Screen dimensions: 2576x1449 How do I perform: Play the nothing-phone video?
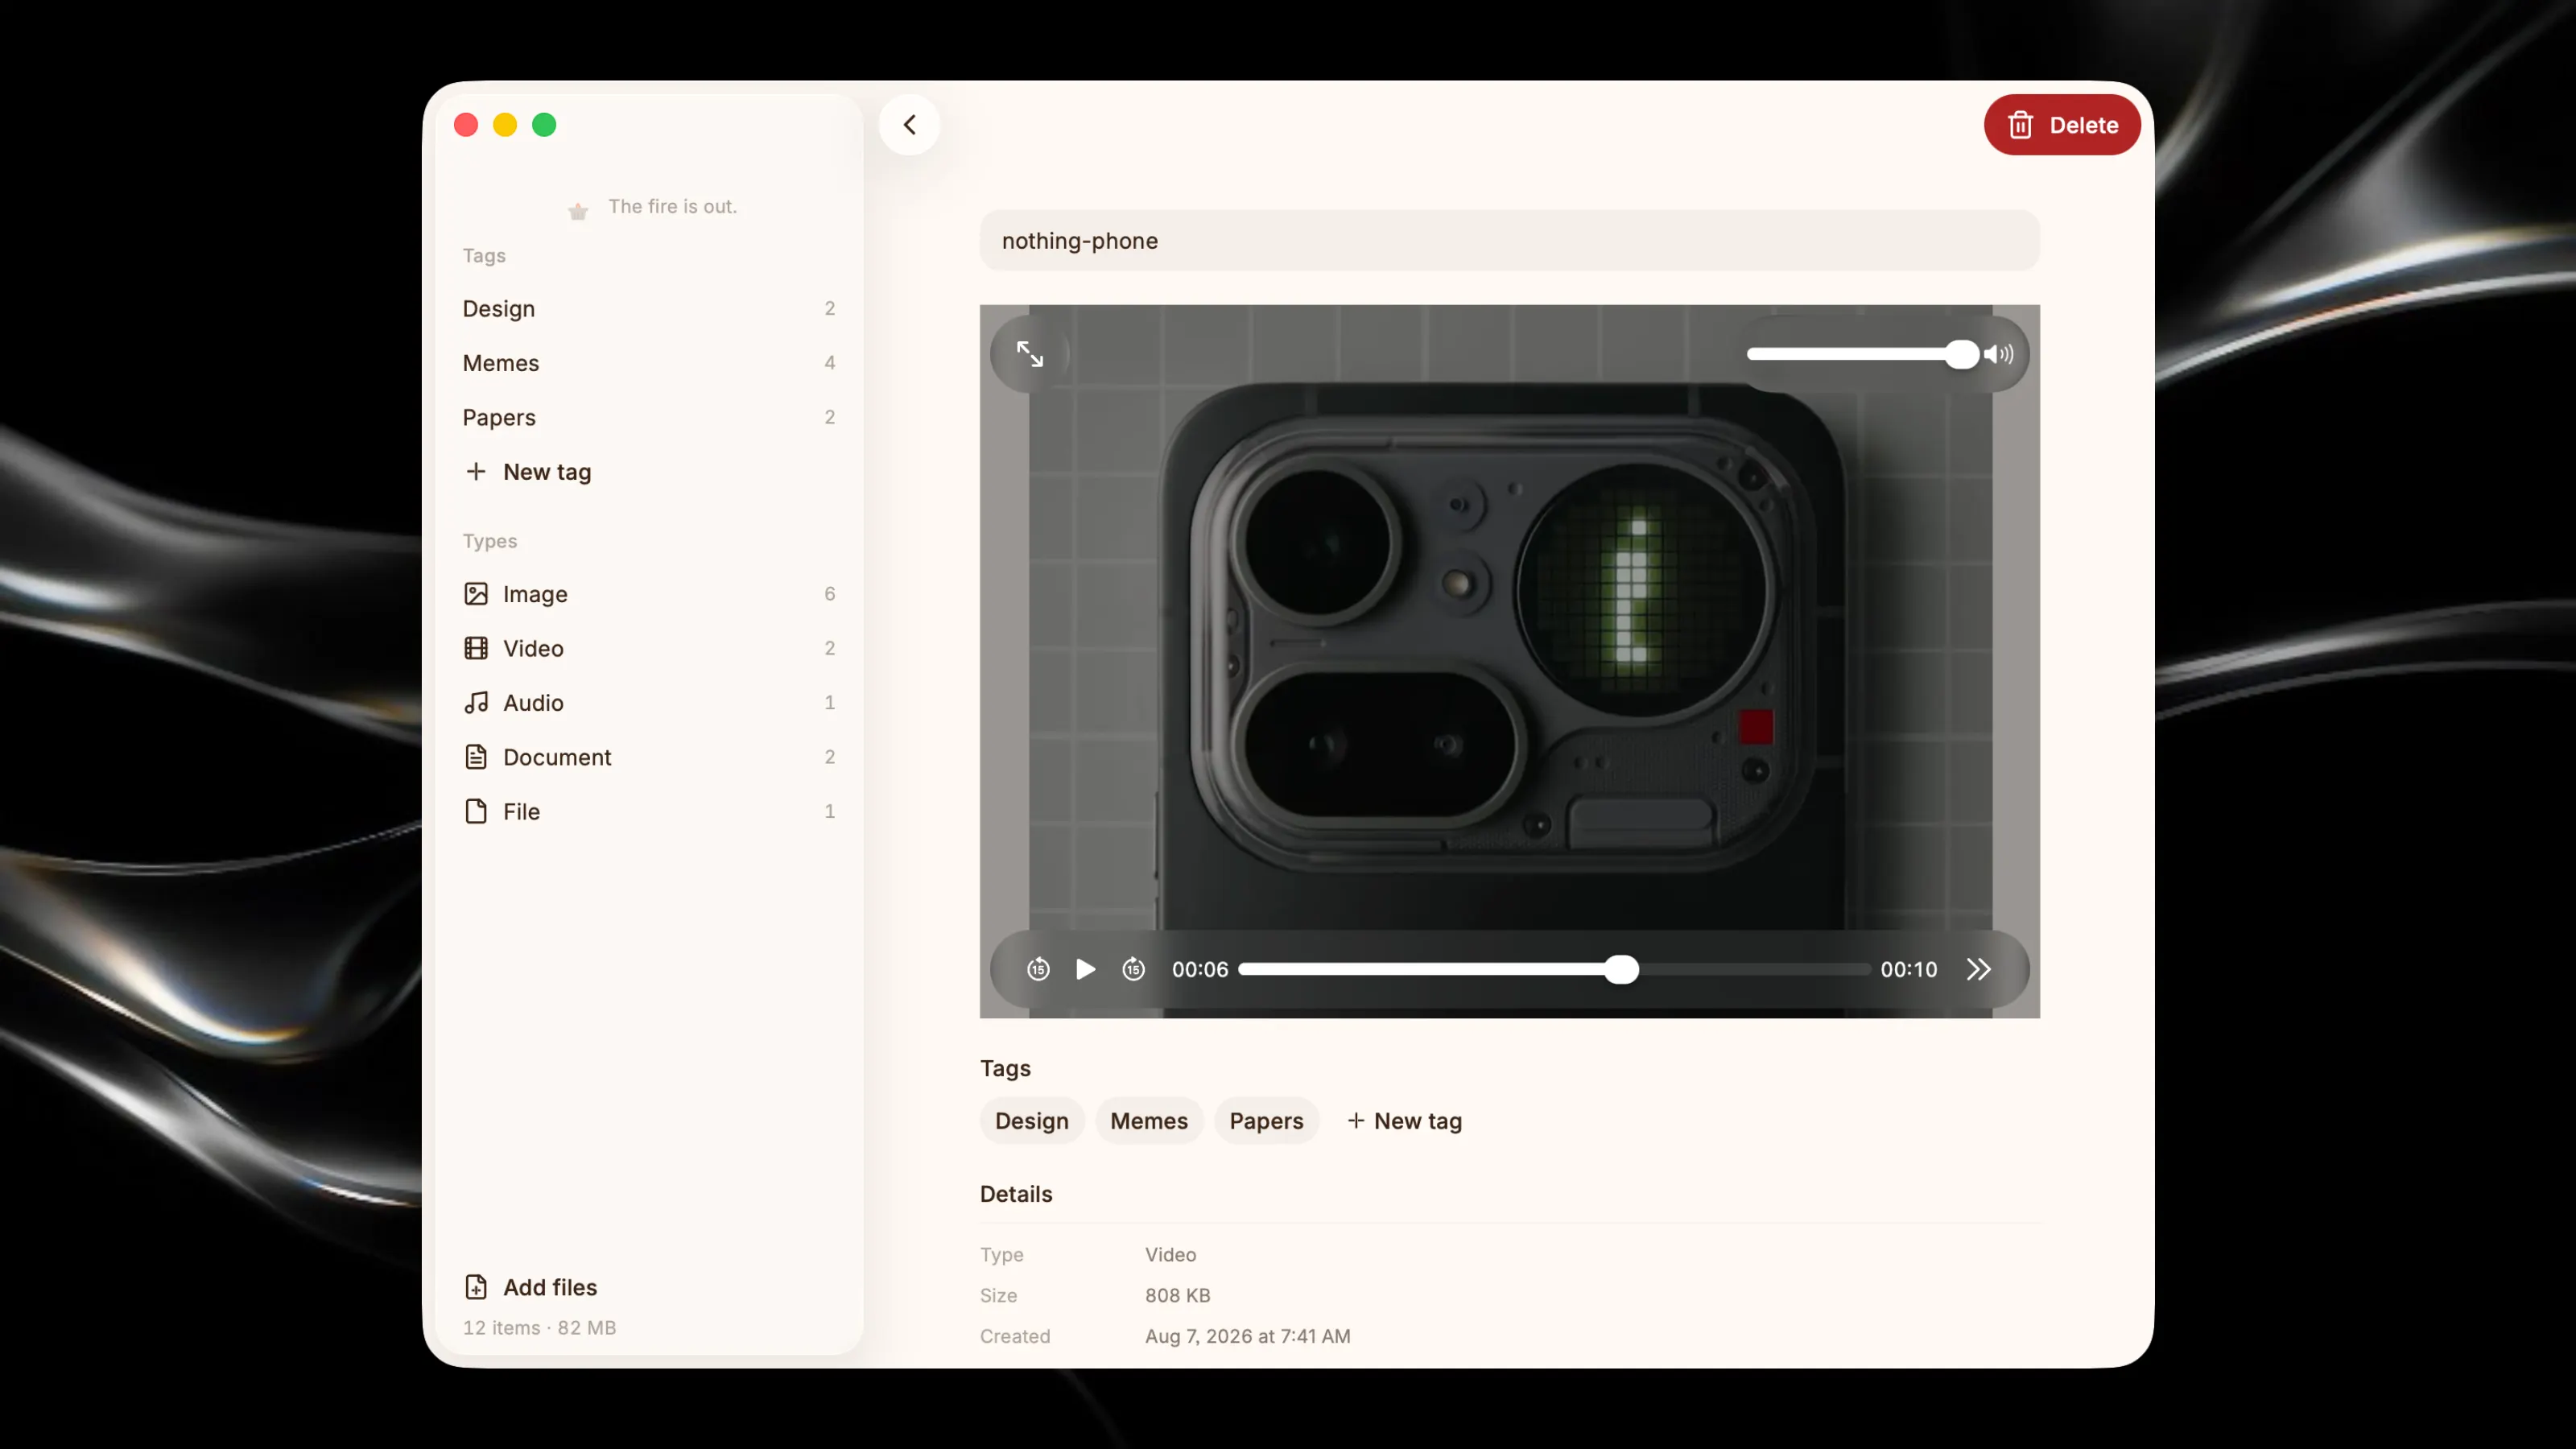pos(1085,969)
